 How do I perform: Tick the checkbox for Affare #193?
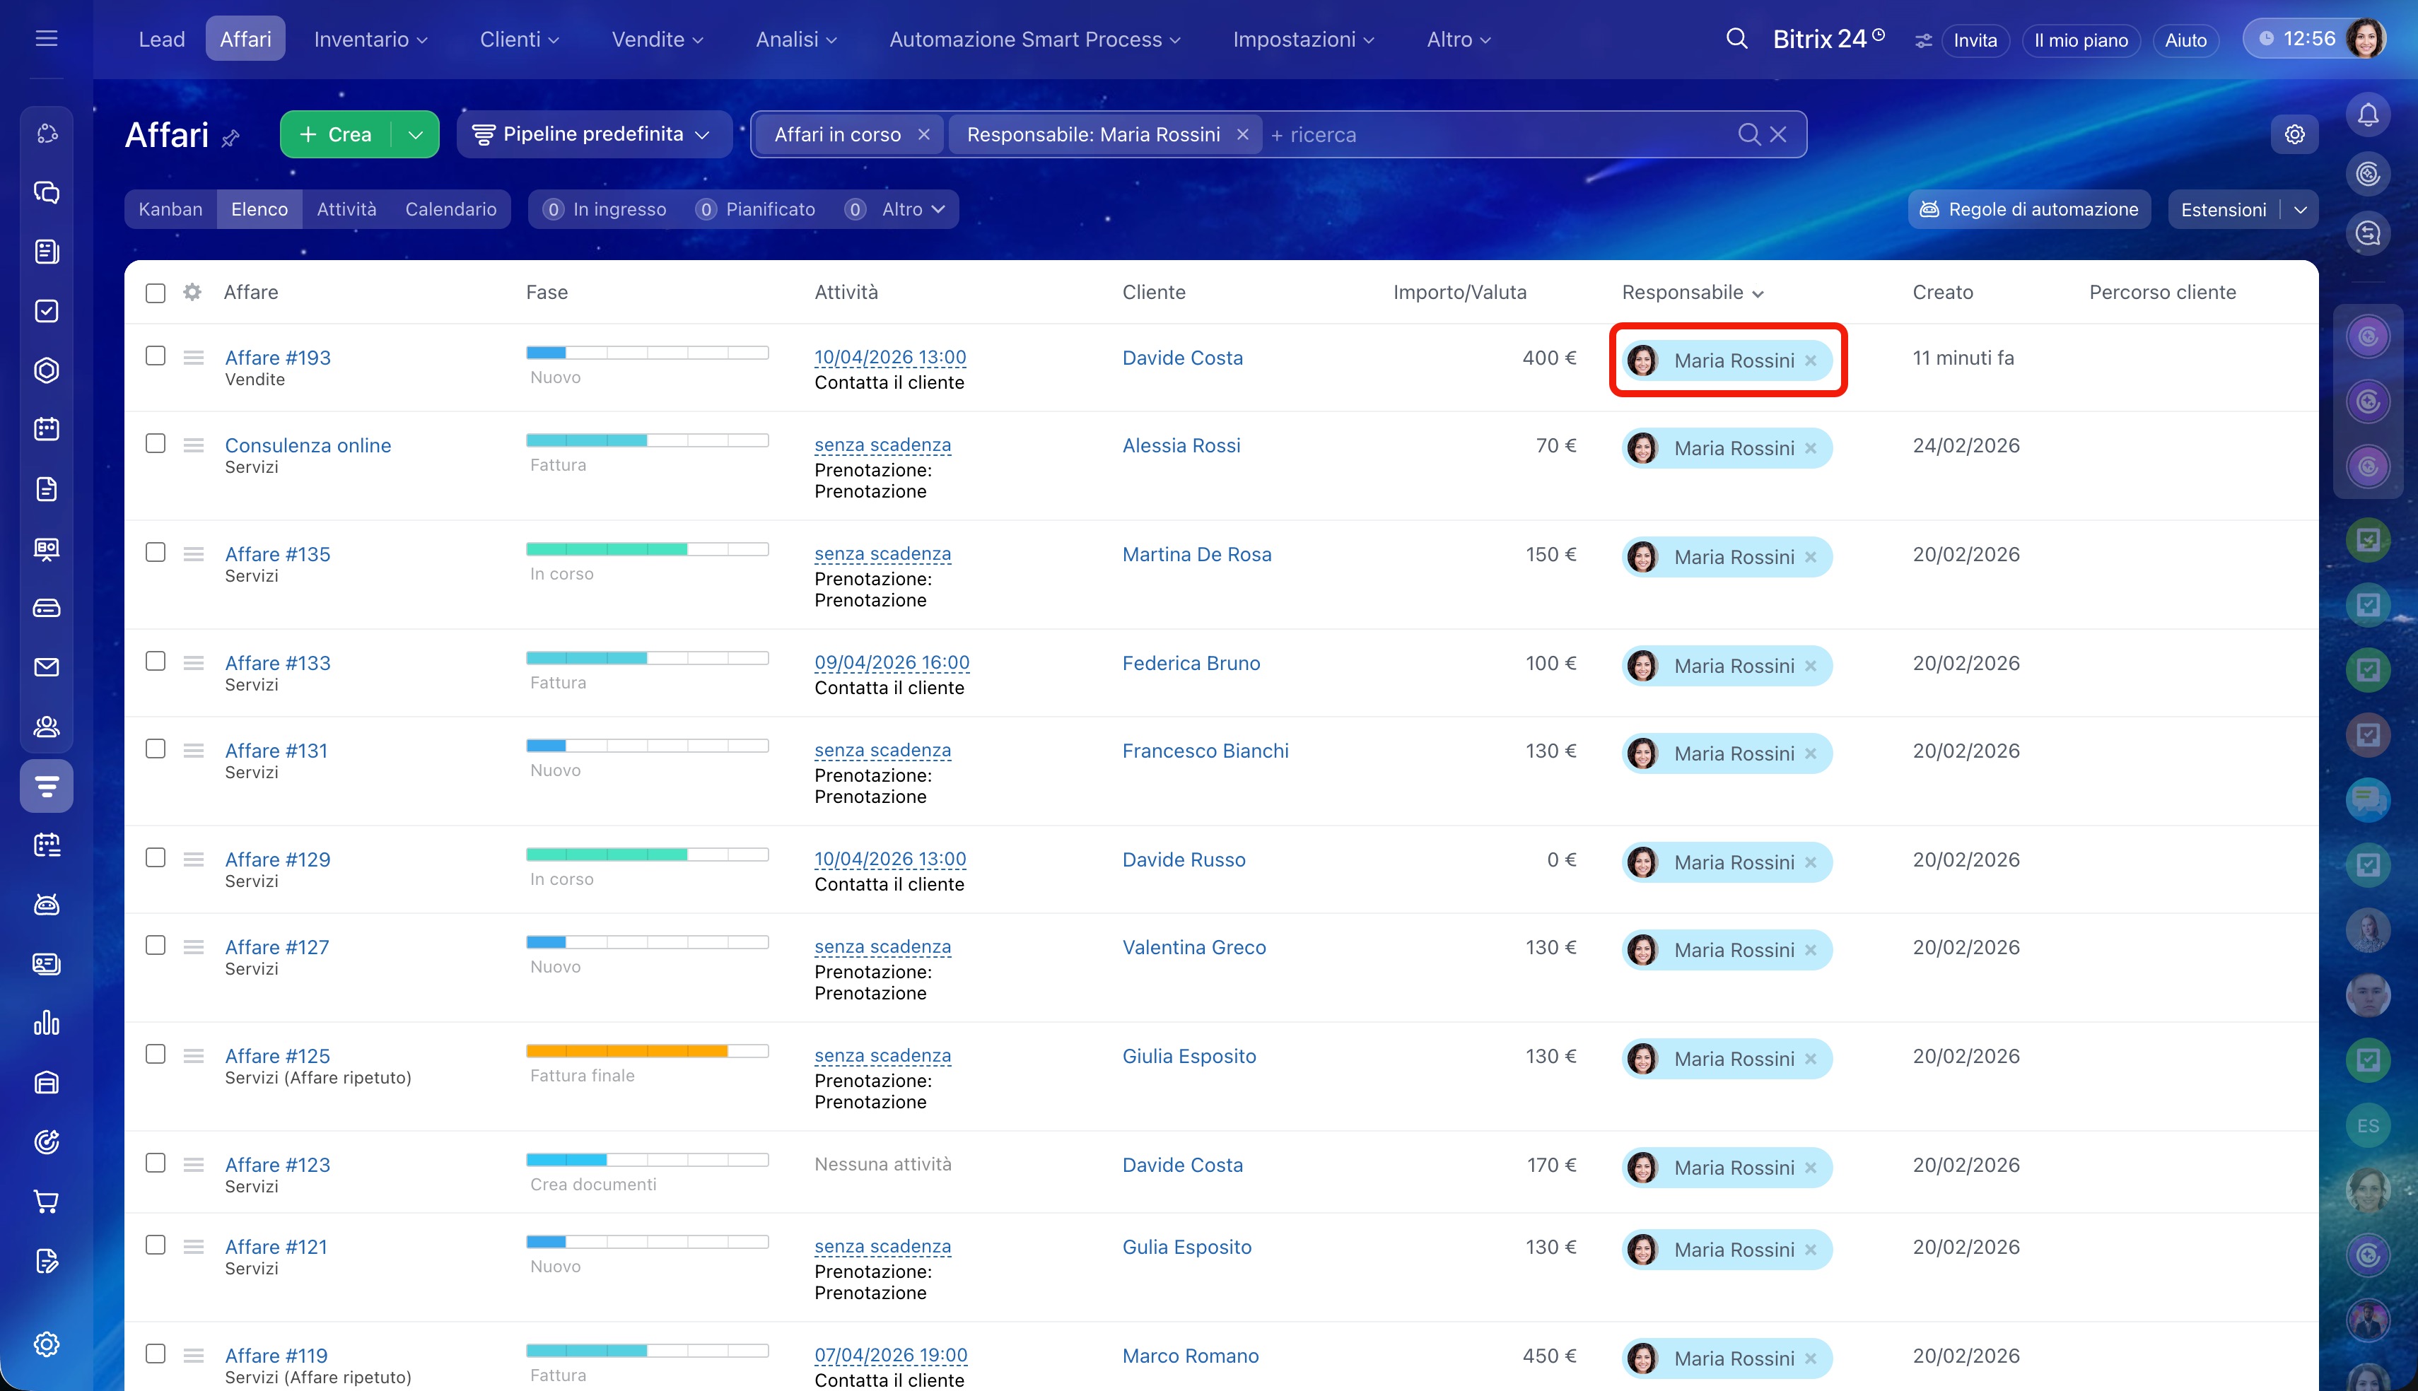(156, 356)
